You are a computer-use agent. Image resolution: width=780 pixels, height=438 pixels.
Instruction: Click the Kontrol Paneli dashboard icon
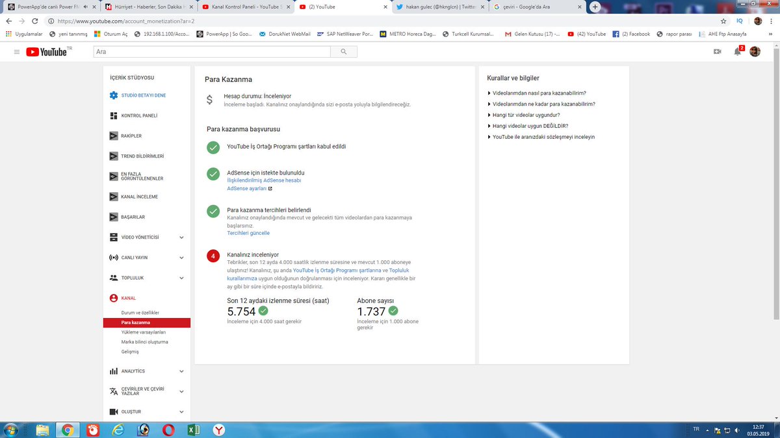(x=114, y=116)
